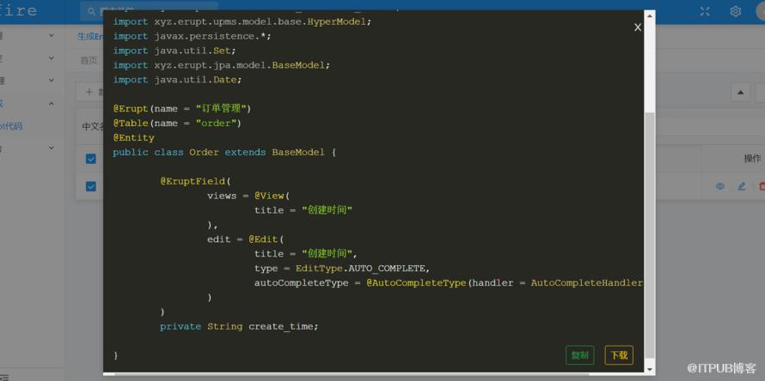Expand the bottom sidebar menu chevron
Screen dimensions: 765x381
(52, 148)
